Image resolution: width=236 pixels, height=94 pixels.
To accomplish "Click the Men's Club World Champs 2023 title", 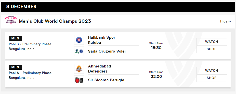I will pyautogui.click(x=55, y=21).
